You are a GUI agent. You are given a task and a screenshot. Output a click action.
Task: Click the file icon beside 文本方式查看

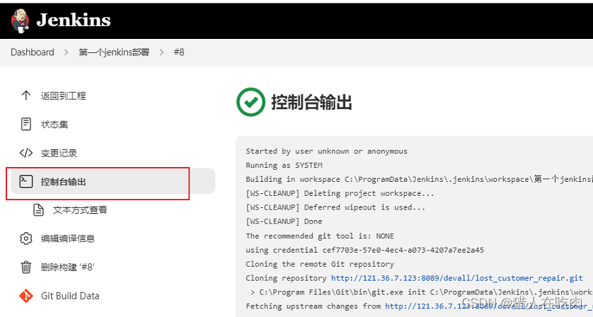tap(39, 209)
